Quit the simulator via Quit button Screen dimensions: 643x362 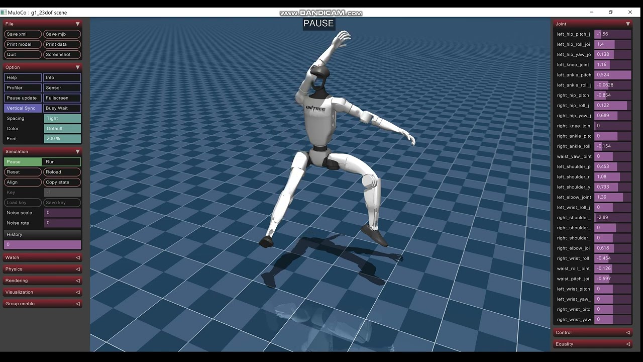(x=23, y=54)
